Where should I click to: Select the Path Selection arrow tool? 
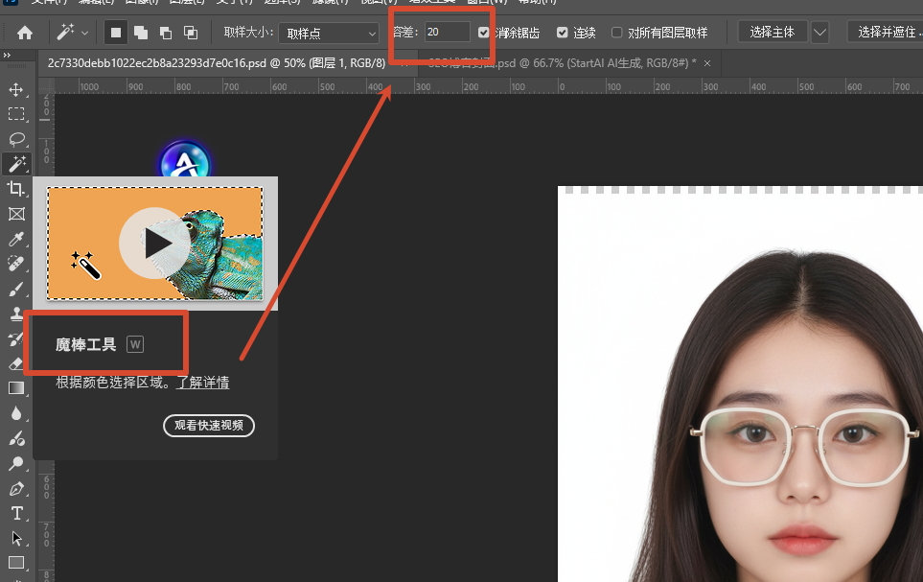(x=16, y=538)
